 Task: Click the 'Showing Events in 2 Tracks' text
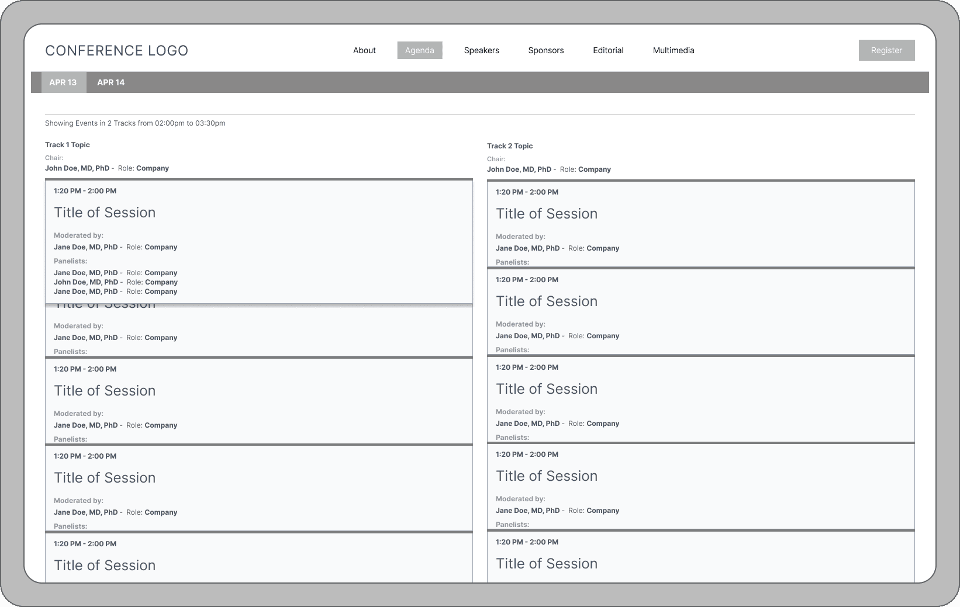[135, 123]
